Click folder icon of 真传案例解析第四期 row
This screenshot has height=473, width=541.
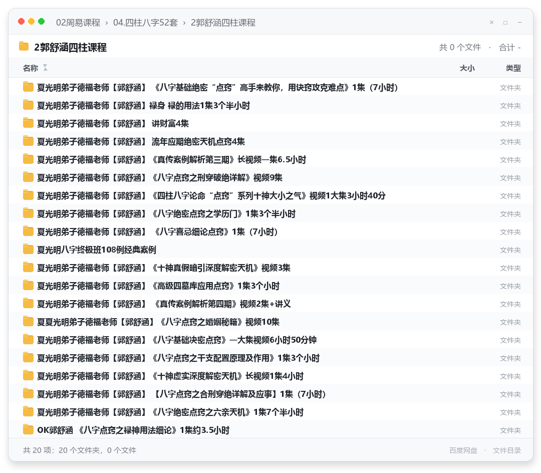click(28, 303)
